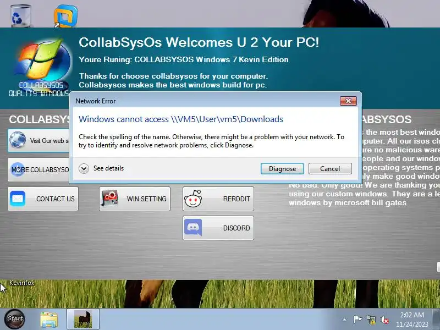
Task: Click the Kevinfox label on desktop
Action: pos(22,283)
